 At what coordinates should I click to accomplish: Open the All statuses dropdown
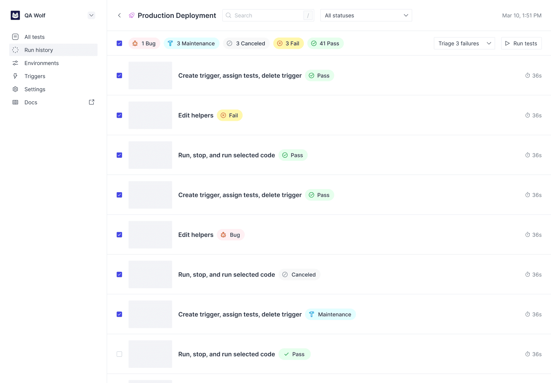click(366, 15)
